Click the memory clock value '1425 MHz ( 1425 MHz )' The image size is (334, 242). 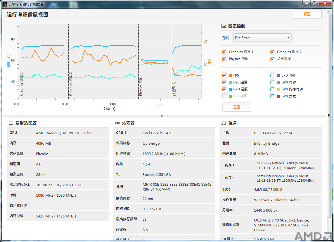[x=56, y=216]
